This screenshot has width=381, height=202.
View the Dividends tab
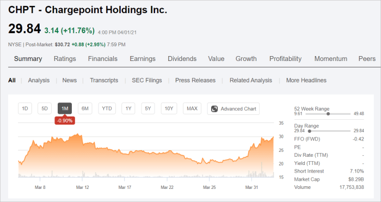tap(182, 59)
